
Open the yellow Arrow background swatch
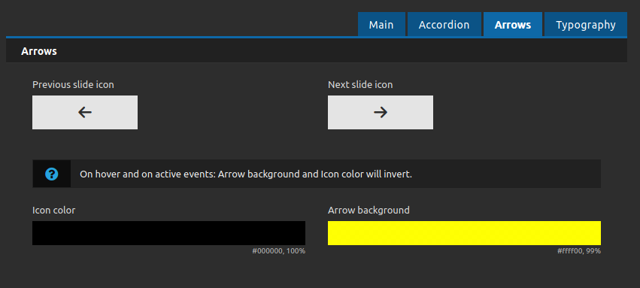[x=464, y=233]
